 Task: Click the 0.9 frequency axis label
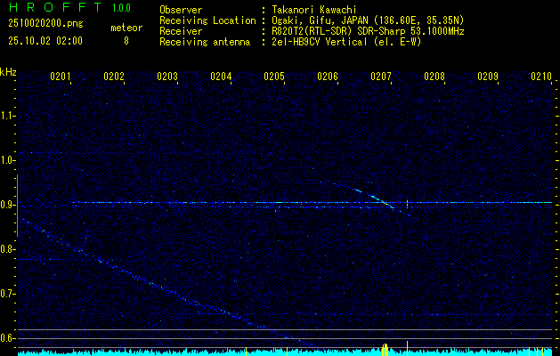click(8, 205)
